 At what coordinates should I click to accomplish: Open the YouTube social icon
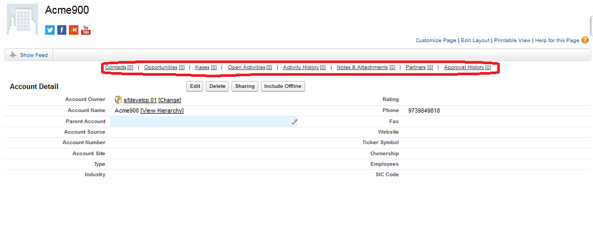(x=86, y=30)
